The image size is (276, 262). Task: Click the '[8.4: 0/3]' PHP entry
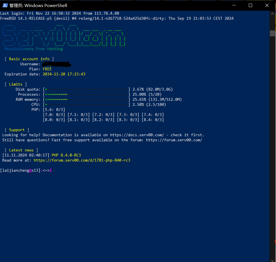point(153,120)
